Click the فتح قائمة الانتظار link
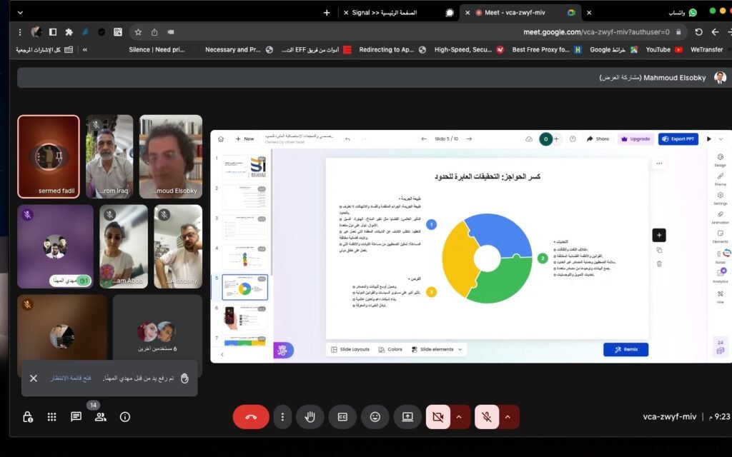 (x=70, y=378)
